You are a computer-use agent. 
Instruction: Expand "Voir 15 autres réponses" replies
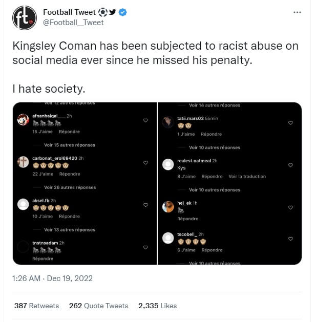point(69,145)
